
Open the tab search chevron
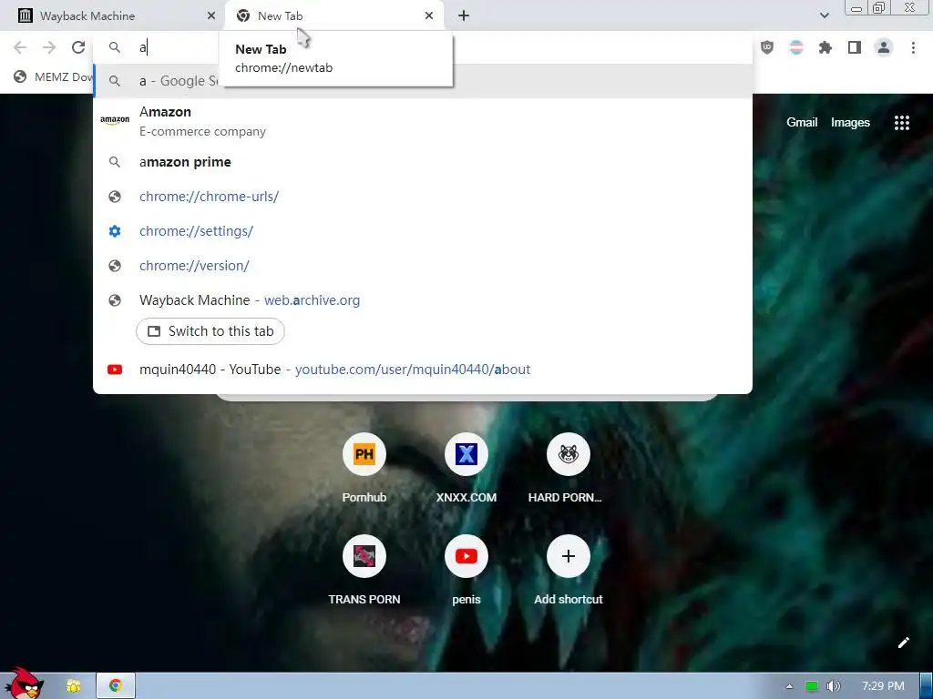824,15
